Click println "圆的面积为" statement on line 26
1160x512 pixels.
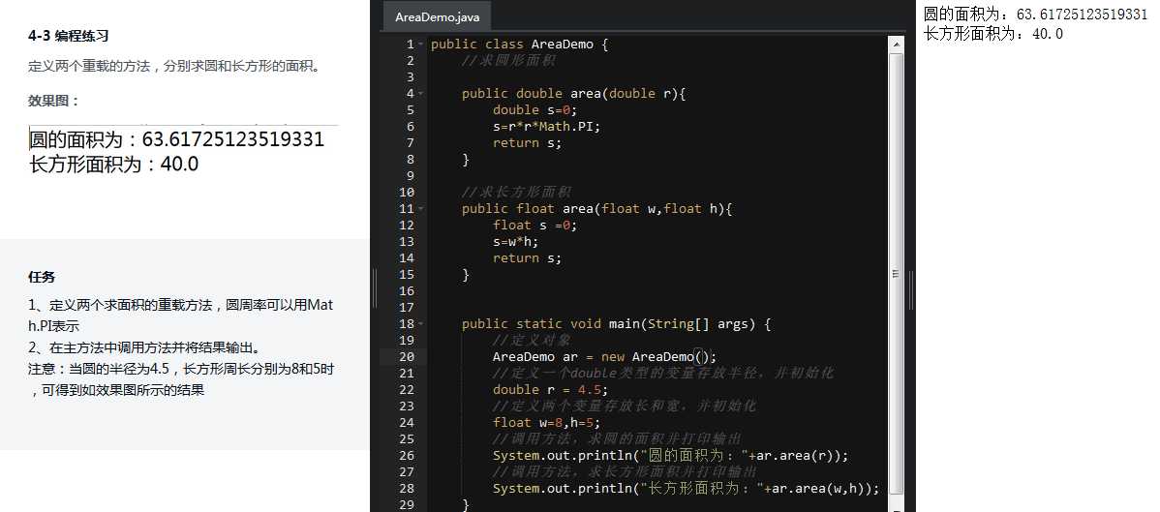point(670,456)
